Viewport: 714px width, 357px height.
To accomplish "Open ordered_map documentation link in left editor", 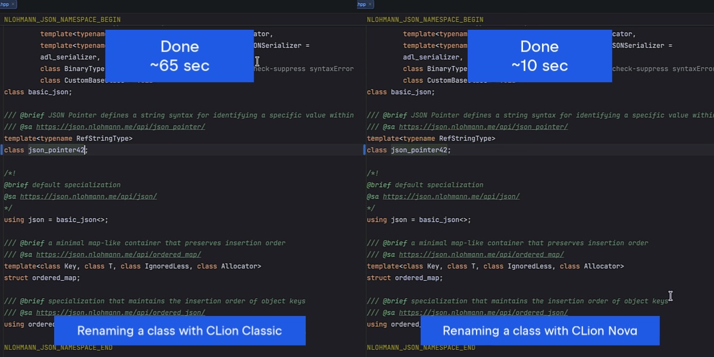I will (118, 255).
